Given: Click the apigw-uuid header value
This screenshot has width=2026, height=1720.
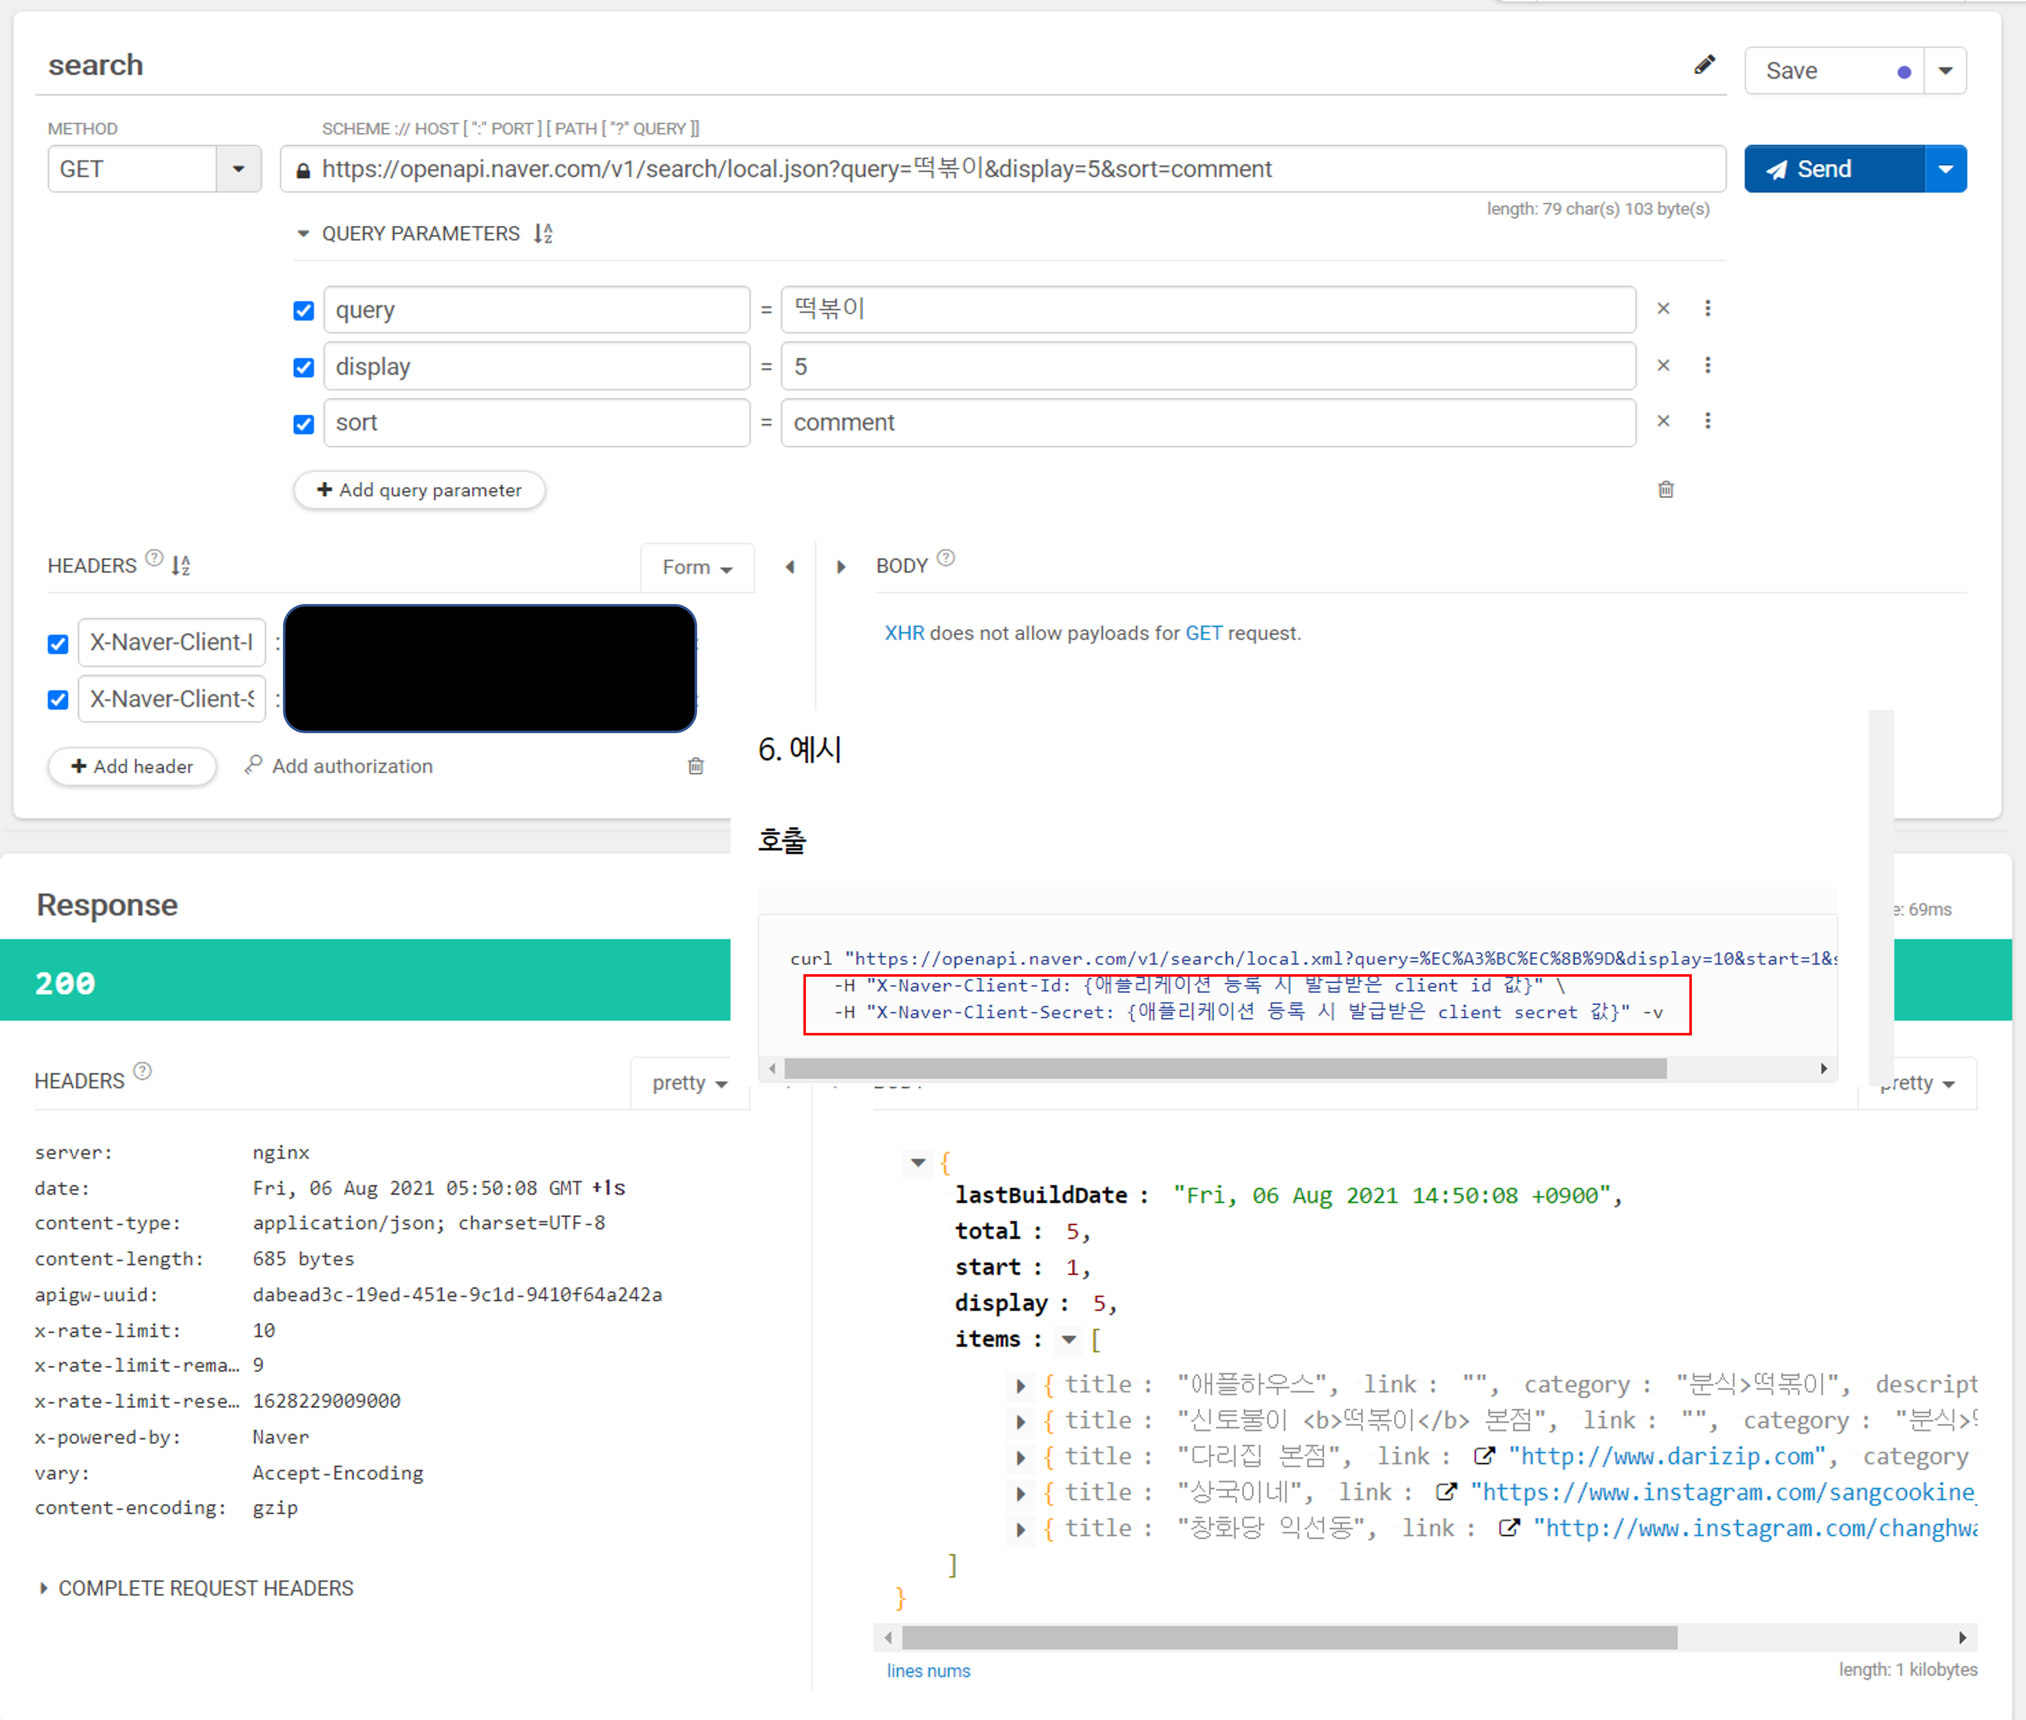Looking at the screenshot, I should (x=457, y=1295).
